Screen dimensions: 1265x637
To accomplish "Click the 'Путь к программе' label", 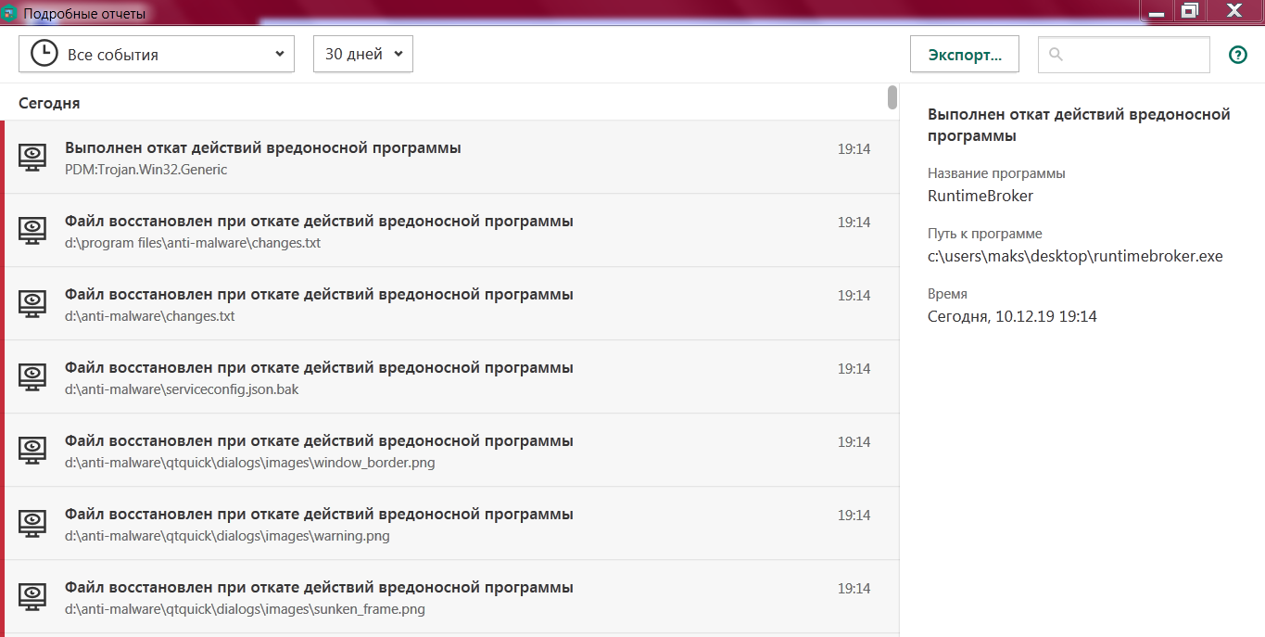I will [985, 234].
